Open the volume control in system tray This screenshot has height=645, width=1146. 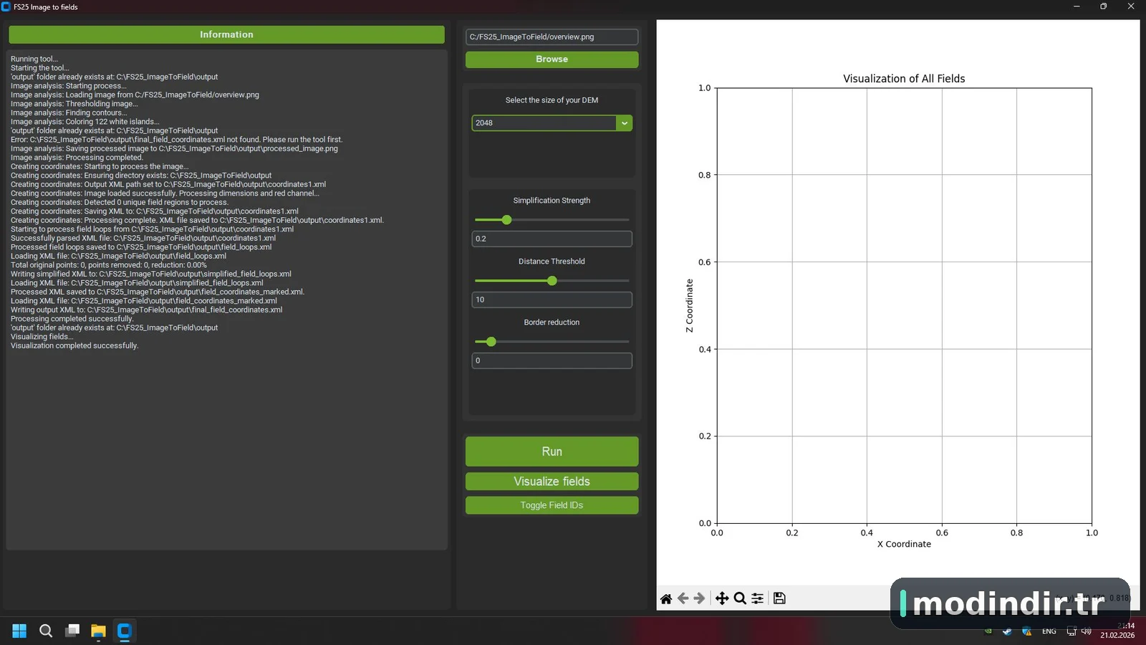pyautogui.click(x=1087, y=631)
